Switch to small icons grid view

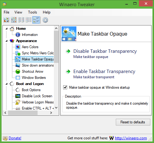point(14,20)
